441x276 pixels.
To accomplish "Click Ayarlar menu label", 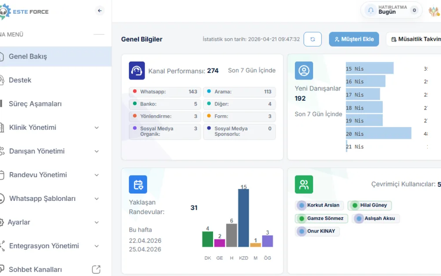I will [19, 222].
